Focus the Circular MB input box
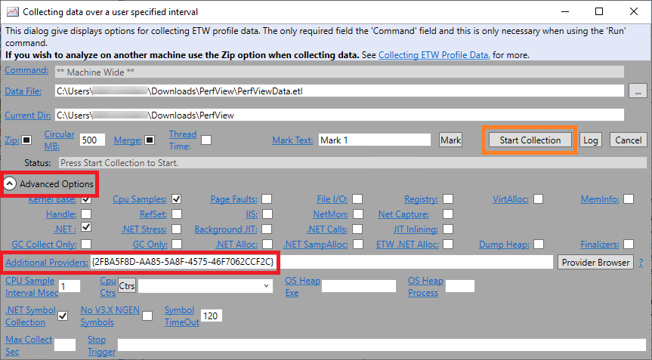The height and width of the screenshot is (360, 652). click(x=93, y=140)
